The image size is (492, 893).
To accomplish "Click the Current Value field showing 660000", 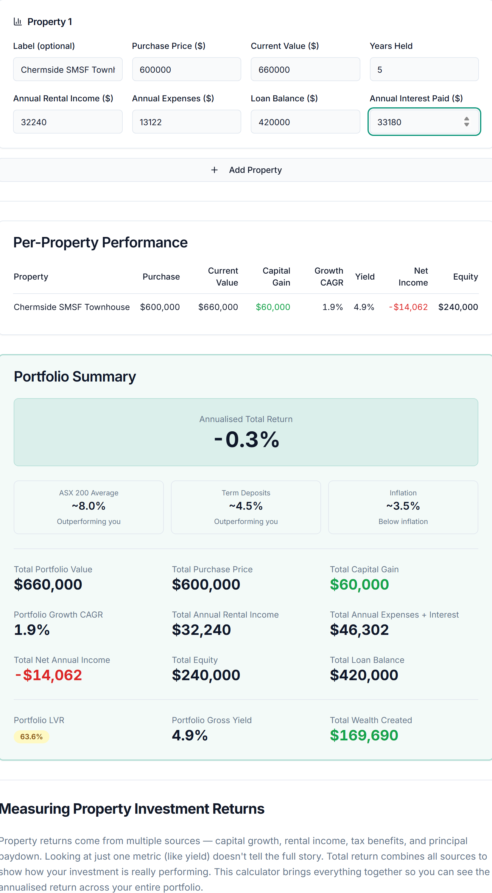I will click(x=305, y=69).
